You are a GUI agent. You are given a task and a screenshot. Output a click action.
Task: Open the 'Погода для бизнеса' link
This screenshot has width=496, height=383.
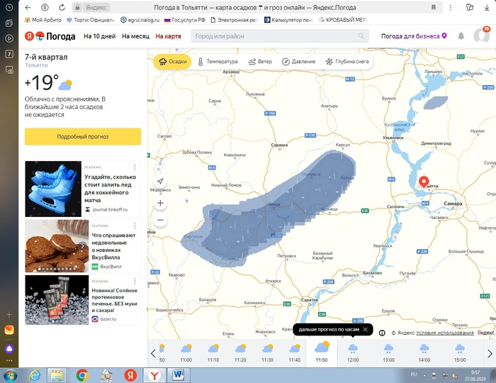[414, 36]
